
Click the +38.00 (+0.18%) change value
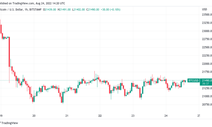pyautogui.click(x=111, y=9)
